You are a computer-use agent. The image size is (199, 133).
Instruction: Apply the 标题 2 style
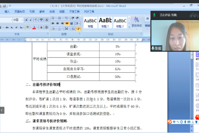(x=120, y=23)
